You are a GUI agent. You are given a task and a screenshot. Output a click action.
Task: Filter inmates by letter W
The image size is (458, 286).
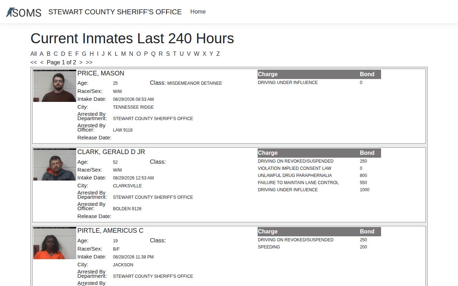coord(196,54)
